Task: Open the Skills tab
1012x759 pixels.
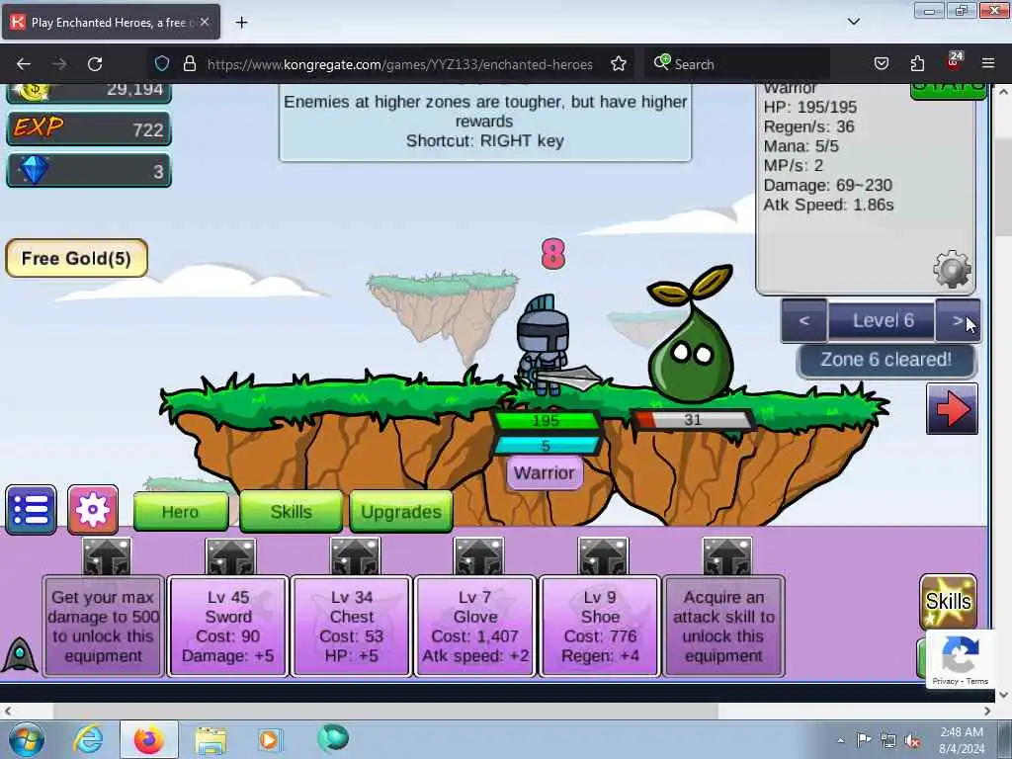Action: coord(292,512)
